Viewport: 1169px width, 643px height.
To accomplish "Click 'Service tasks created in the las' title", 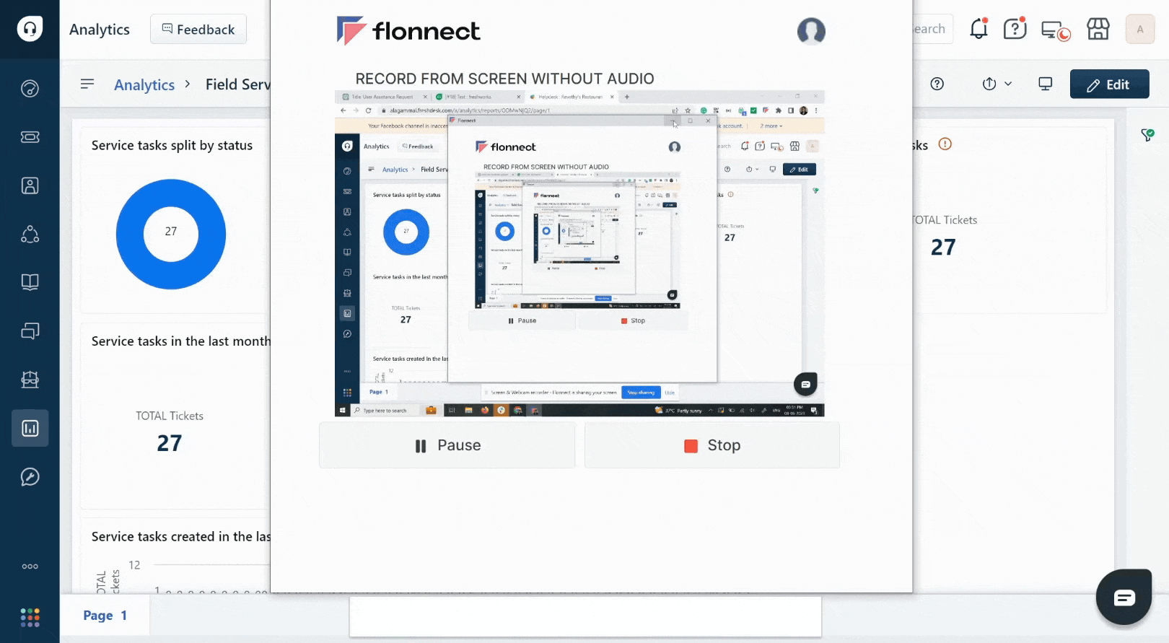I will 180,537.
